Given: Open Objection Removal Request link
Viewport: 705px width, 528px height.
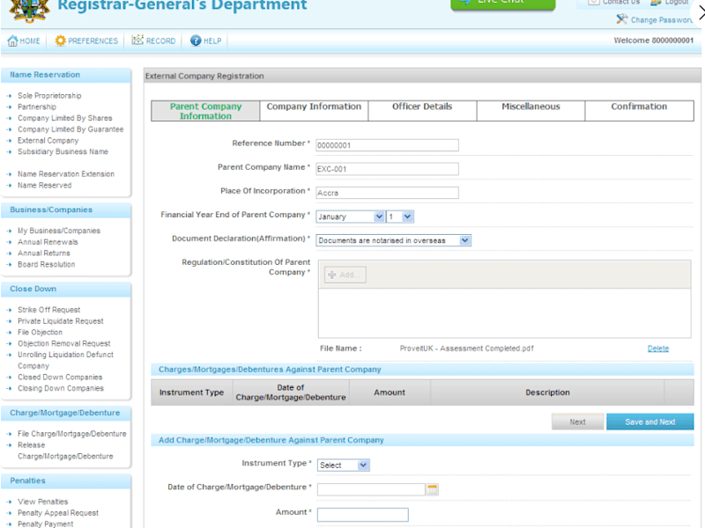Looking at the screenshot, I should 63,343.
